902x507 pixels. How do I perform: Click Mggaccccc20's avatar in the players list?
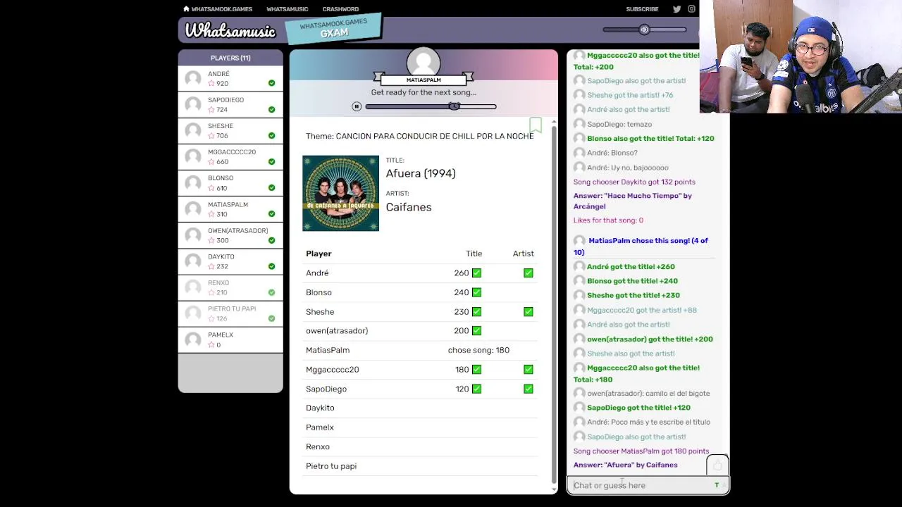[193, 156]
